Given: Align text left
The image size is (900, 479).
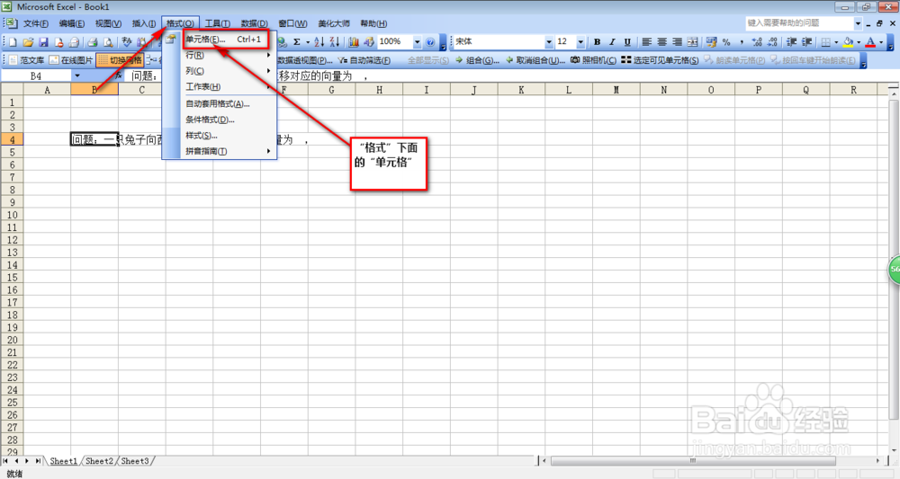Looking at the screenshot, I should pyautogui.click(x=647, y=42).
